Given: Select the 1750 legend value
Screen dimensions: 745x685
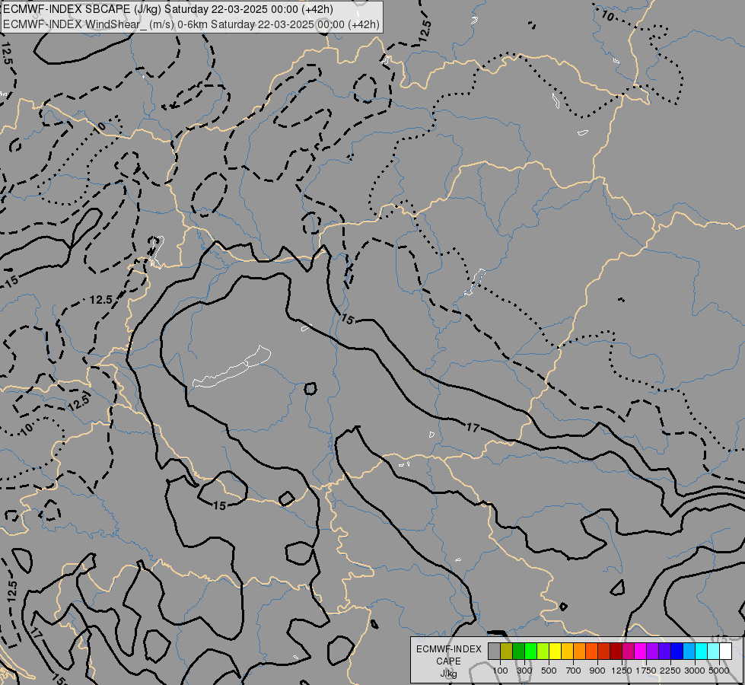Looking at the screenshot, I should [646, 671].
